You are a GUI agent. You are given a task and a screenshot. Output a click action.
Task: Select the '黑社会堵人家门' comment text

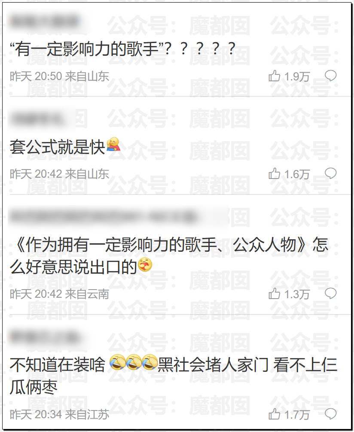[174, 376]
